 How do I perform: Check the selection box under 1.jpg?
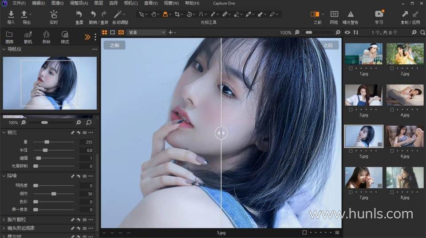351,68
